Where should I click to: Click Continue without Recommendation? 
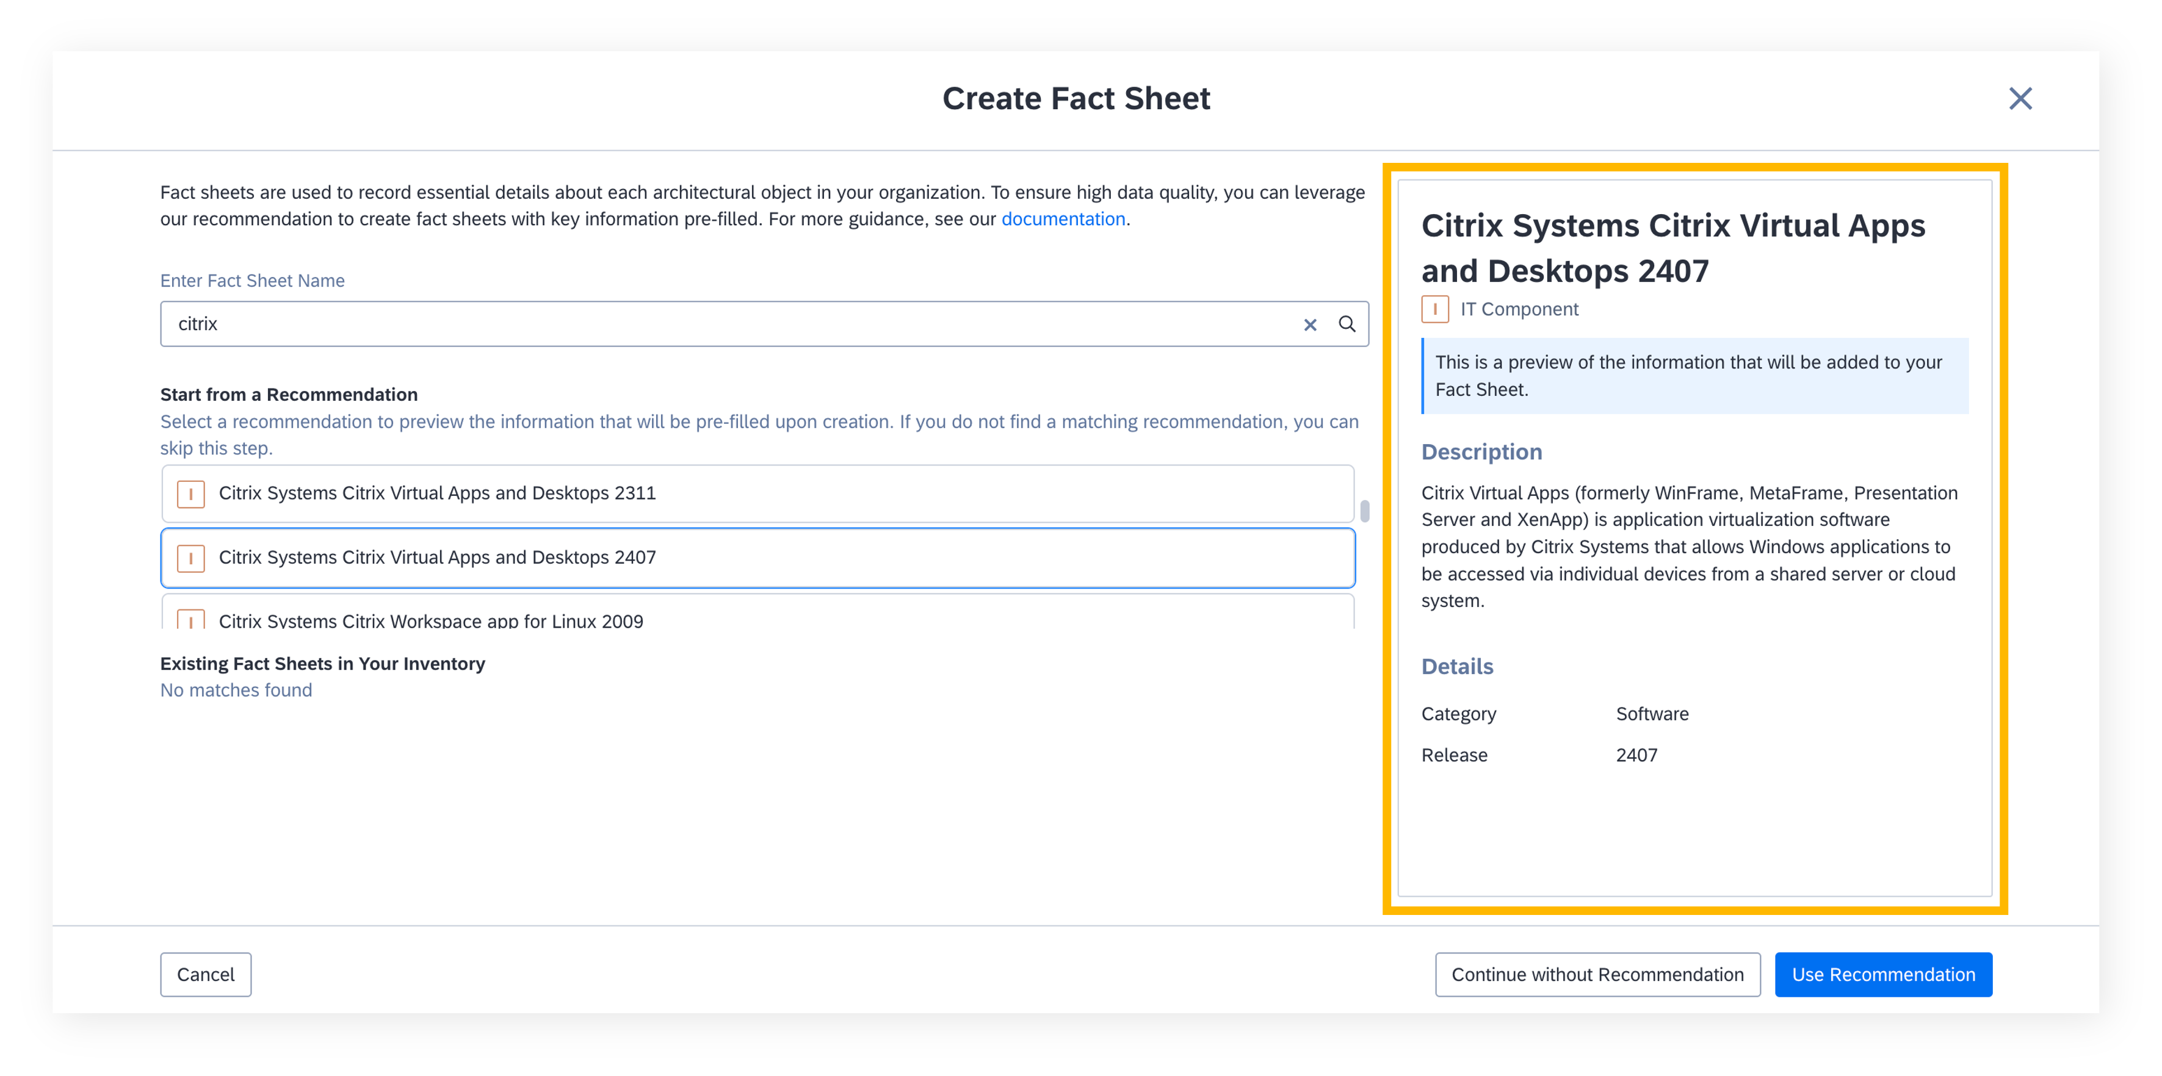click(1597, 975)
